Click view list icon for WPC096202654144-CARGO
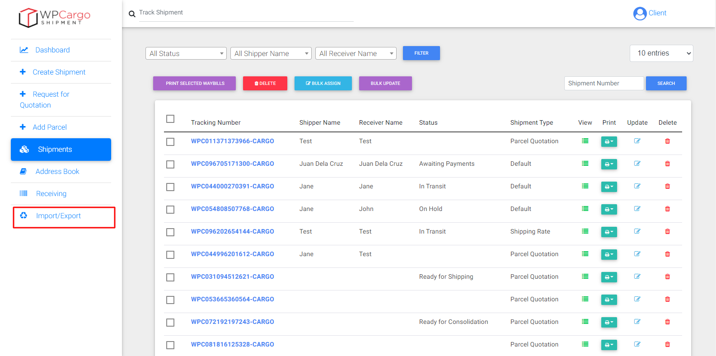 [585, 231]
